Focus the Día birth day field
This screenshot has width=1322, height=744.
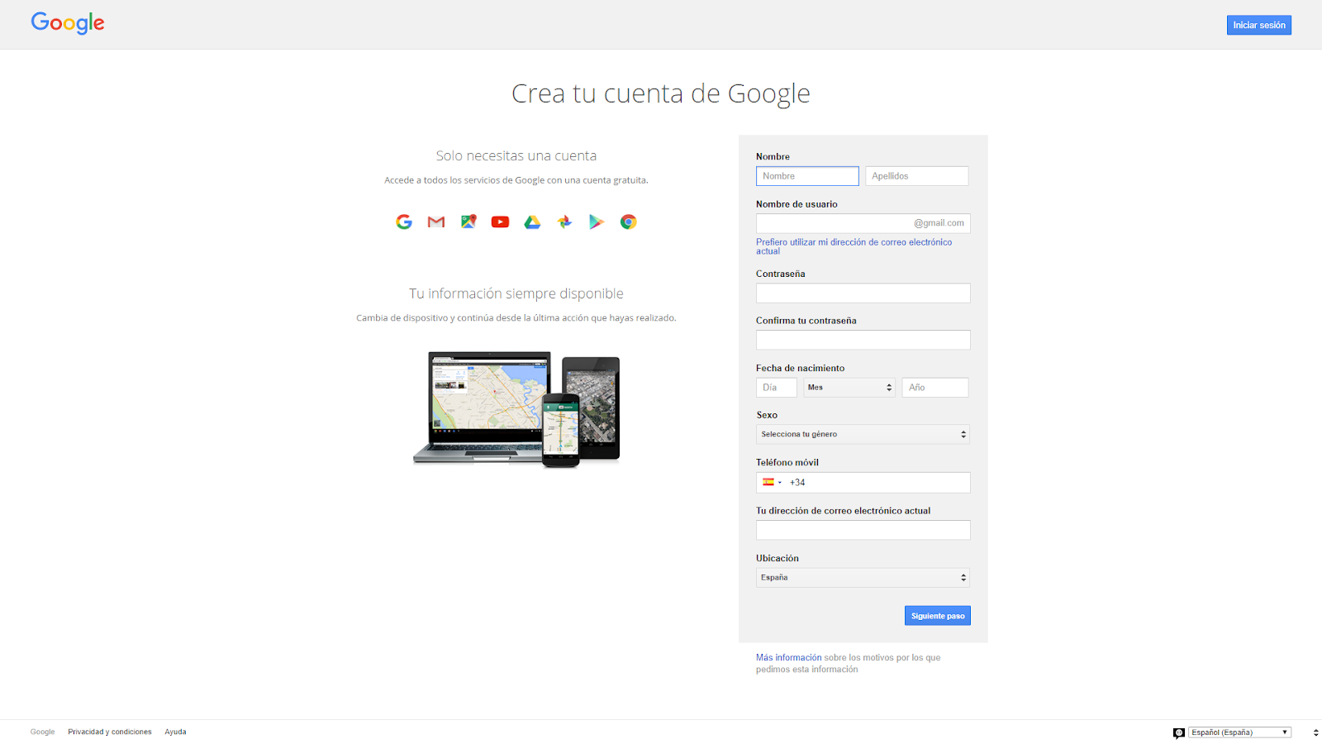777,387
